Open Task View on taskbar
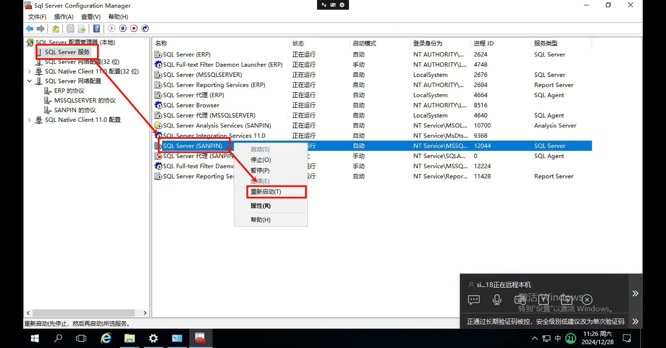Viewport: 666px width, 348px height. point(81,338)
